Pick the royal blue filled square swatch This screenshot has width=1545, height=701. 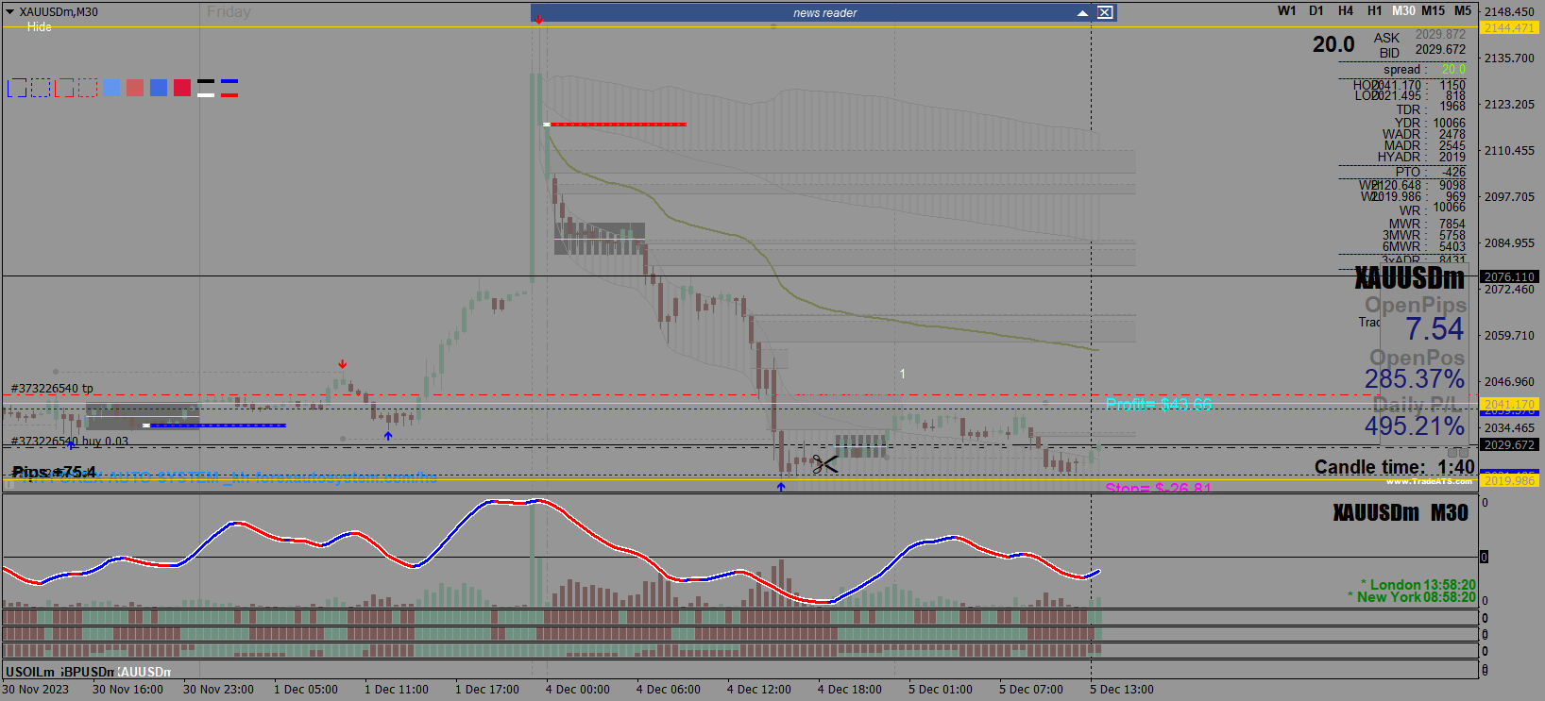coord(159,88)
